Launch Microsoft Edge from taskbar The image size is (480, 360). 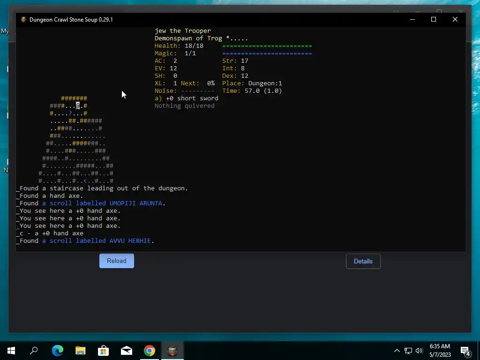click(57, 351)
